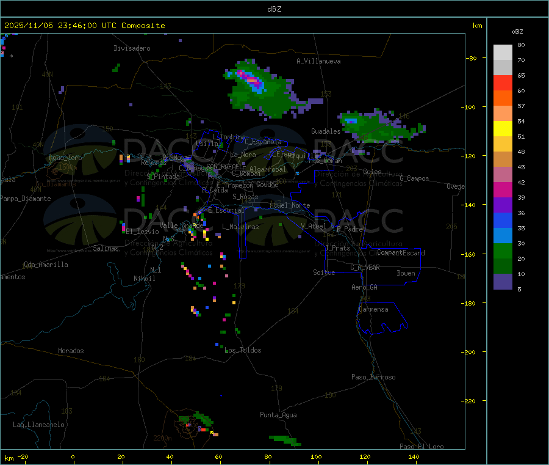This screenshot has width=549, height=465.
Task: Click the Cda_Amarilla map label
Action: coord(46,265)
